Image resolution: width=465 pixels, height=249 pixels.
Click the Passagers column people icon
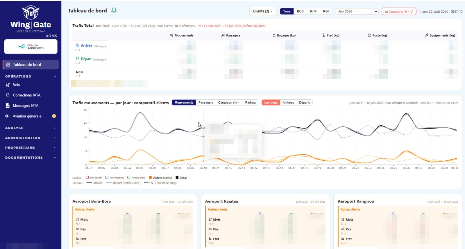point(223,35)
